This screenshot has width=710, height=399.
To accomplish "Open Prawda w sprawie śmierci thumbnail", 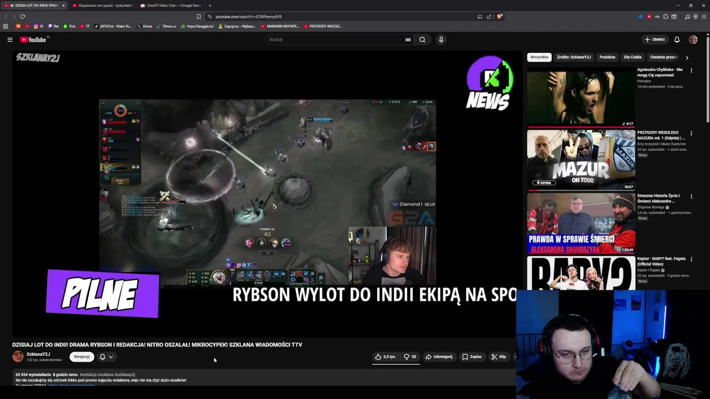I will (x=581, y=223).
